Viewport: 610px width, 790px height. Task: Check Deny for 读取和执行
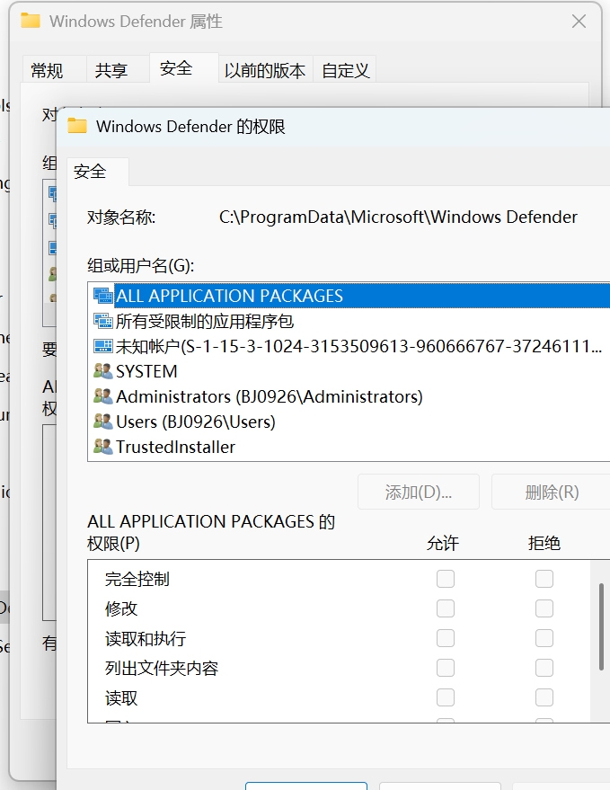pyautogui.click(x=544, y=638)
